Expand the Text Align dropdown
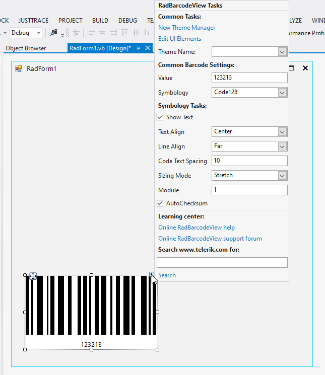 point(282,132)
